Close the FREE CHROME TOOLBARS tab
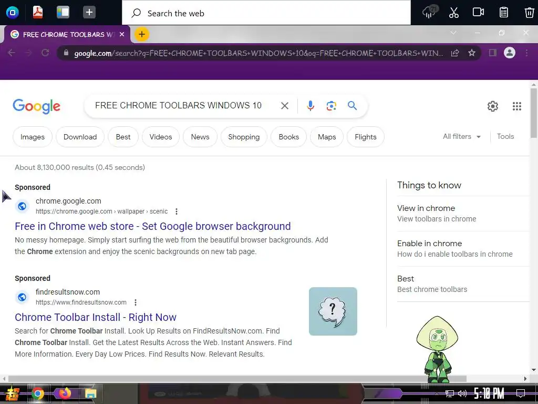 (122, 34)
